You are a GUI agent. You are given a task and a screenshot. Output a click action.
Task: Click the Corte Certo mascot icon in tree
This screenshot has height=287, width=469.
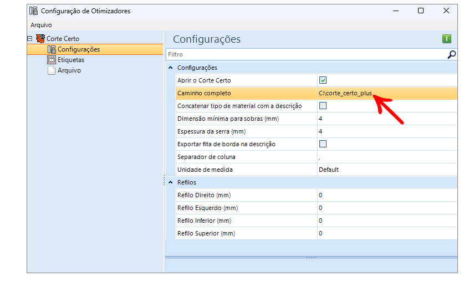[40, 39]
